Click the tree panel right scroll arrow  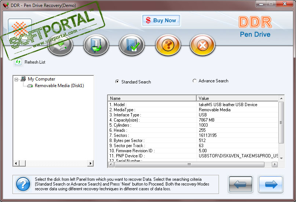tap(91, 164)
